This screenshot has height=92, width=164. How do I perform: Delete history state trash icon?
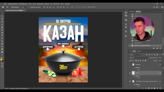pos(160,48)
